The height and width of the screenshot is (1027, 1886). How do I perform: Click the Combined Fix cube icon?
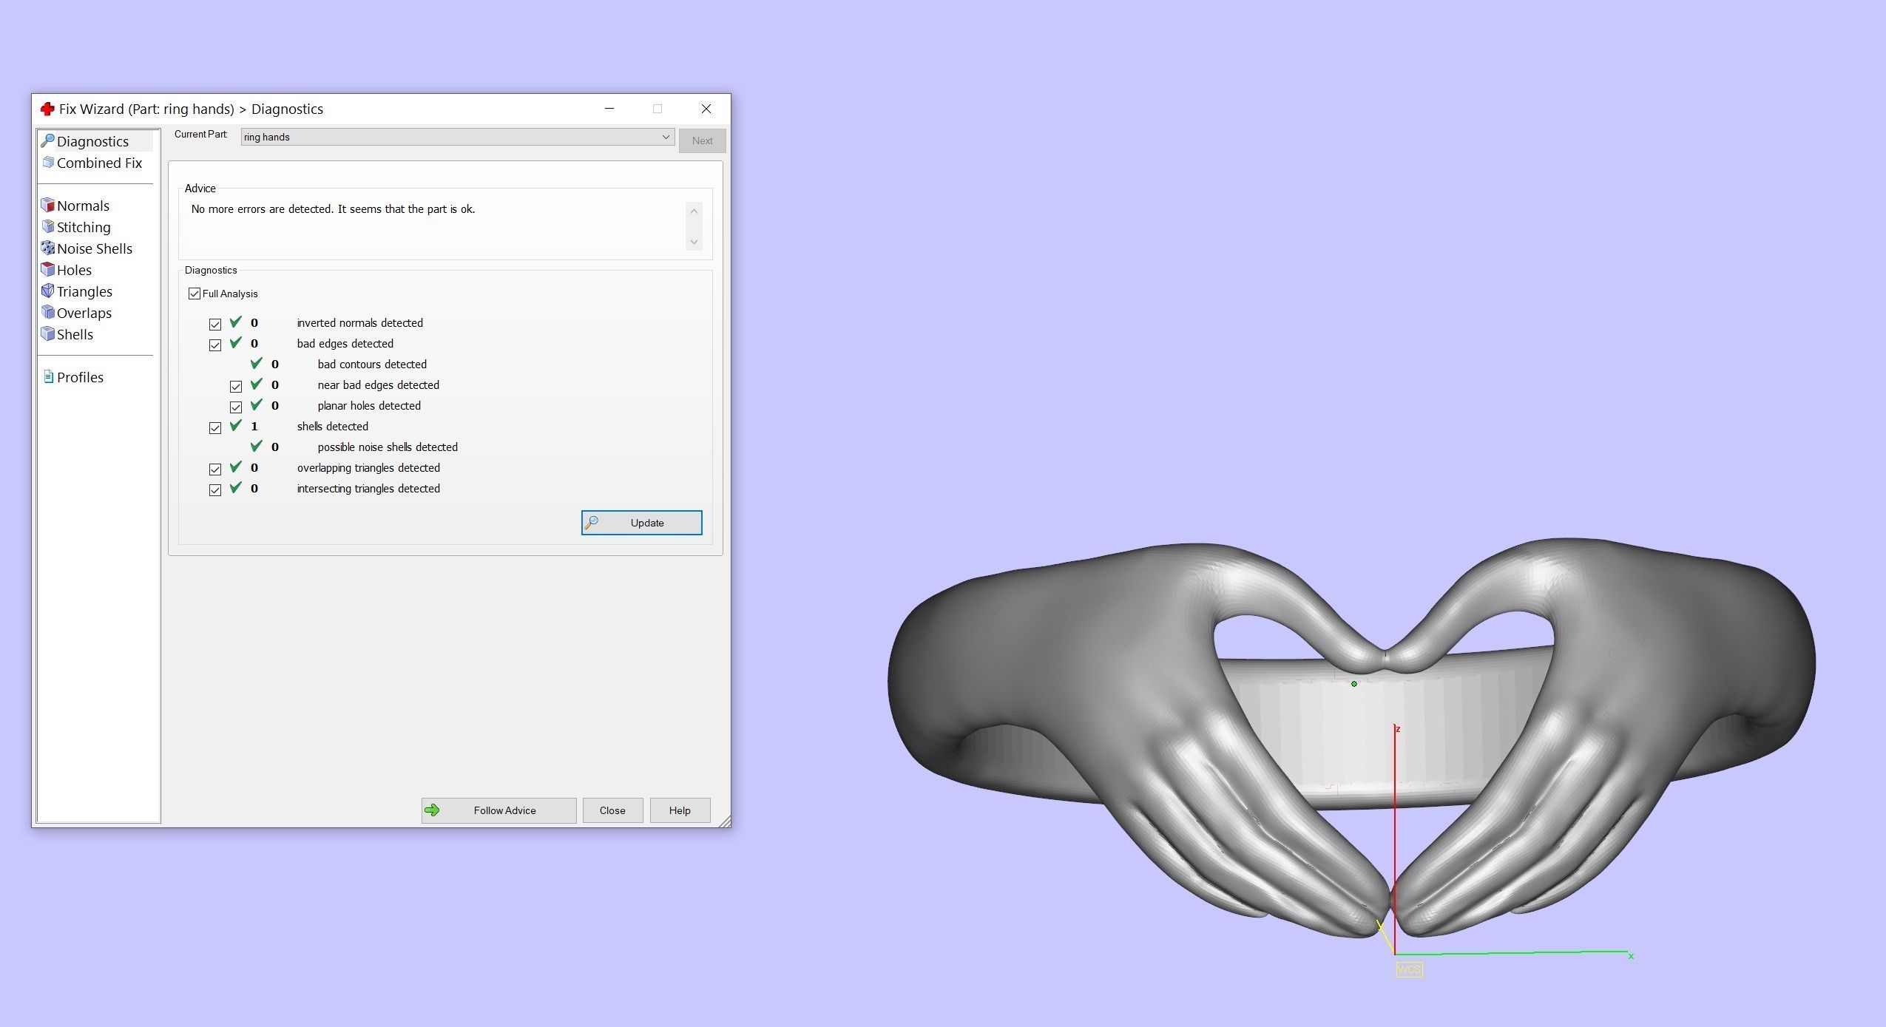(x=48, y=162)
